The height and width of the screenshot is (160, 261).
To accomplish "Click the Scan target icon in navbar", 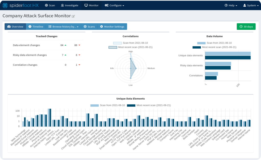I will [46, 5].
